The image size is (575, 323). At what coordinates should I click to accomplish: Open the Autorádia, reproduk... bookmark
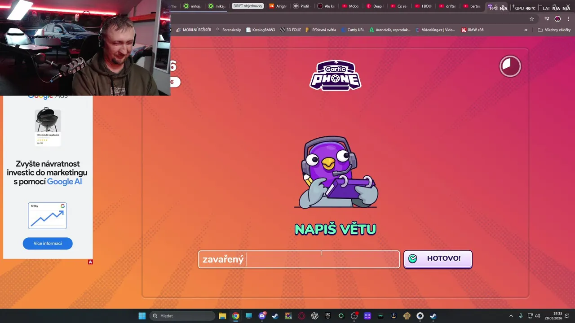(390, 30)
